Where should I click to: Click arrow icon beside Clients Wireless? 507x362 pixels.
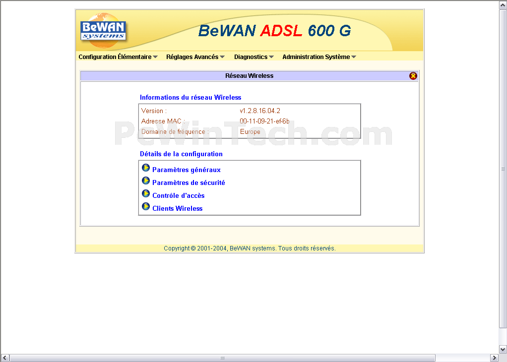pos(146,206)
